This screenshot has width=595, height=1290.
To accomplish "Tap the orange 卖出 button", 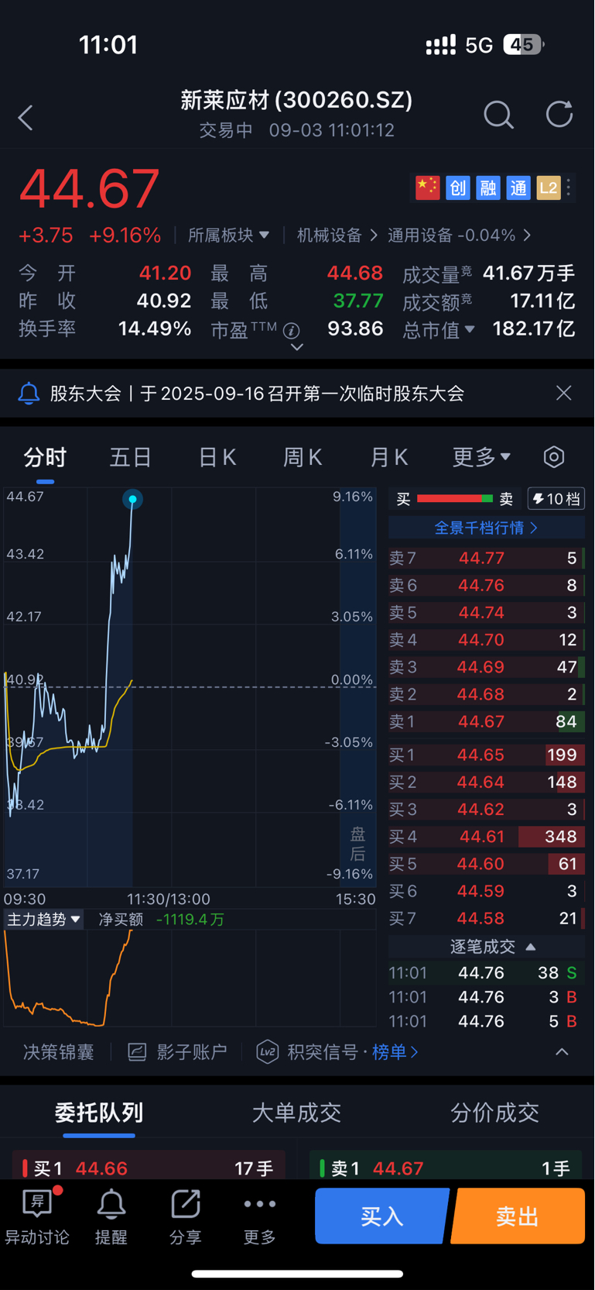I will pos(518,1216).
